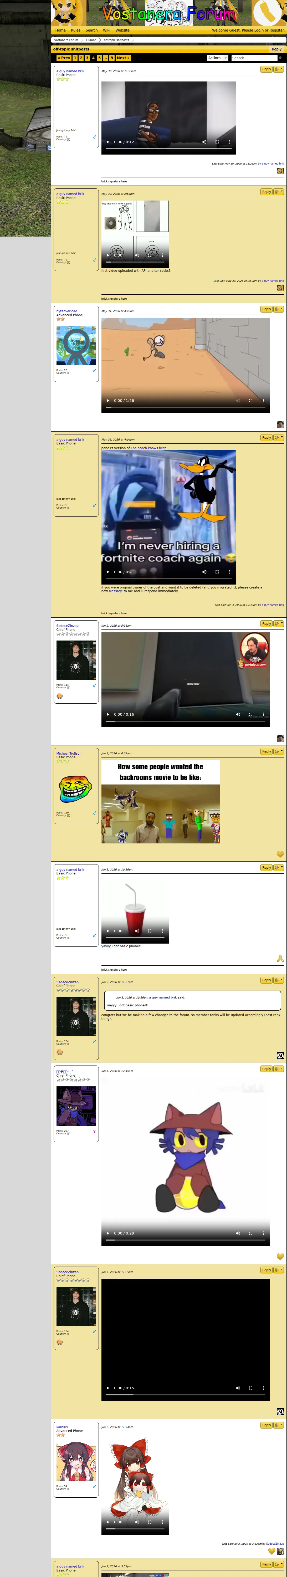Play byteoverload's 1:26 video
Image resolution: width=287 pixels, height=1577 pixels.
108,400
